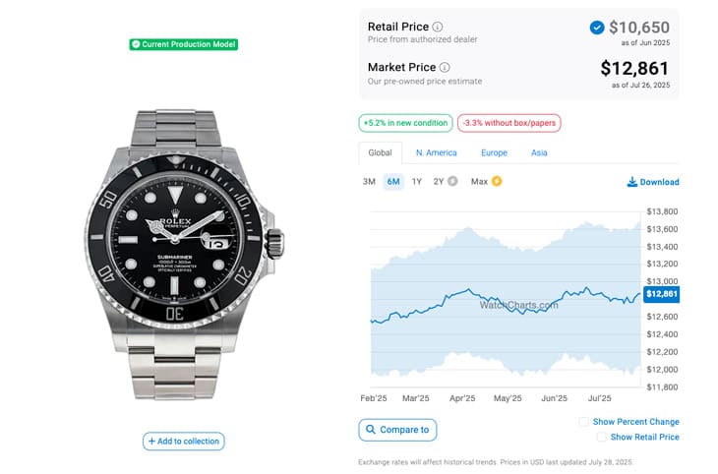This screenshot has height=474, width=718.
Task: Click the Download chart icon
Action: pos(632,182)
